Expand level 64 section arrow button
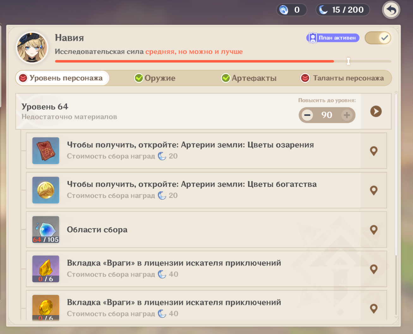413x334 pixels. [376, 111]
